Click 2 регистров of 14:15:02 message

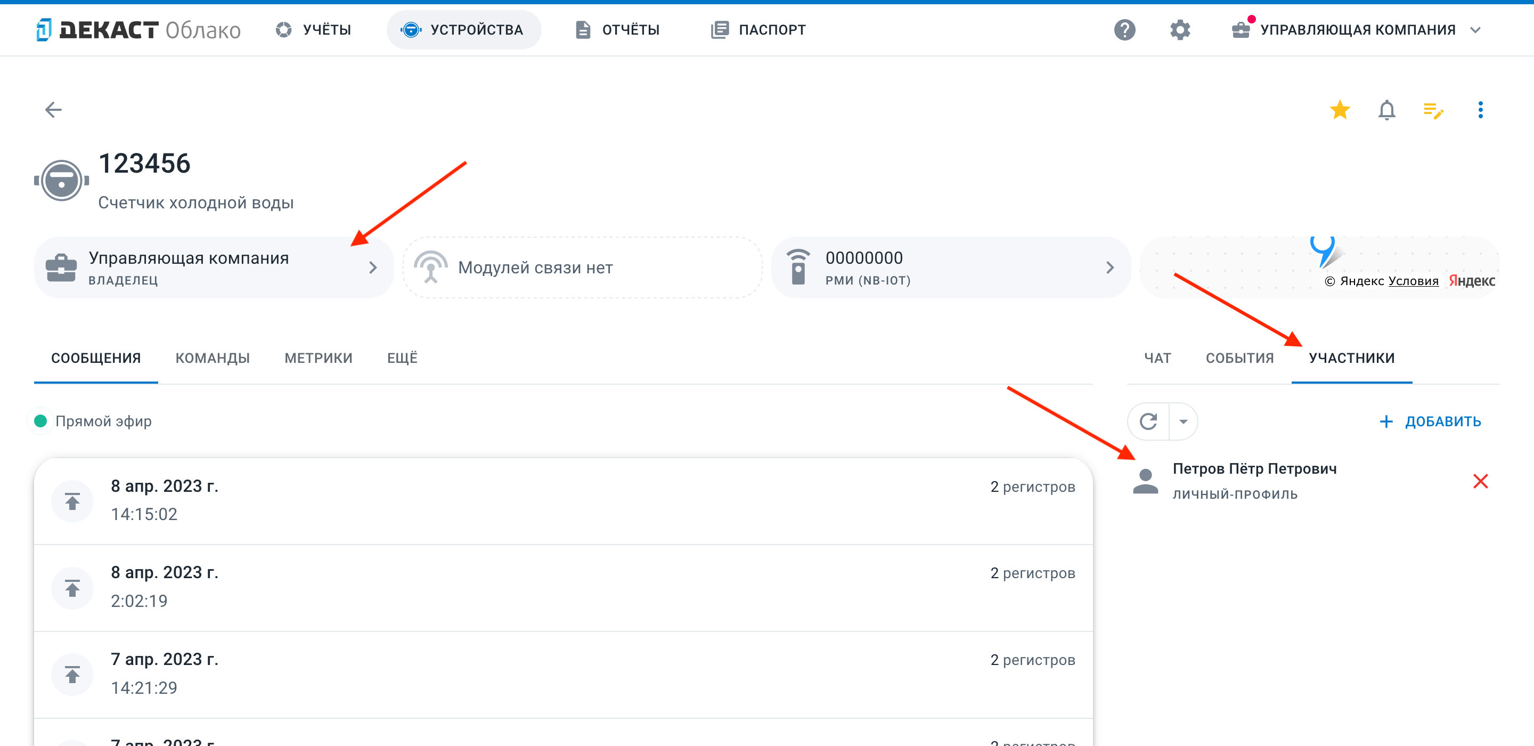[1033, 487]
